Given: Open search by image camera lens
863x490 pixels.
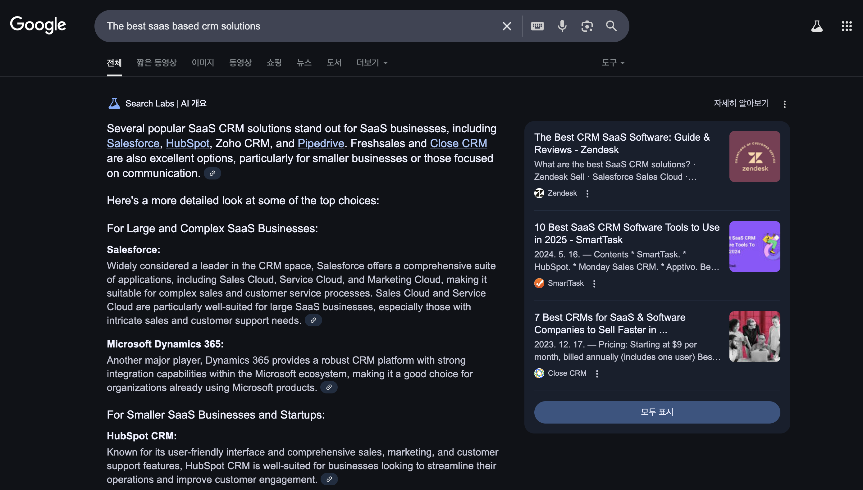Looking at the screenshot, I should point(587,26).
